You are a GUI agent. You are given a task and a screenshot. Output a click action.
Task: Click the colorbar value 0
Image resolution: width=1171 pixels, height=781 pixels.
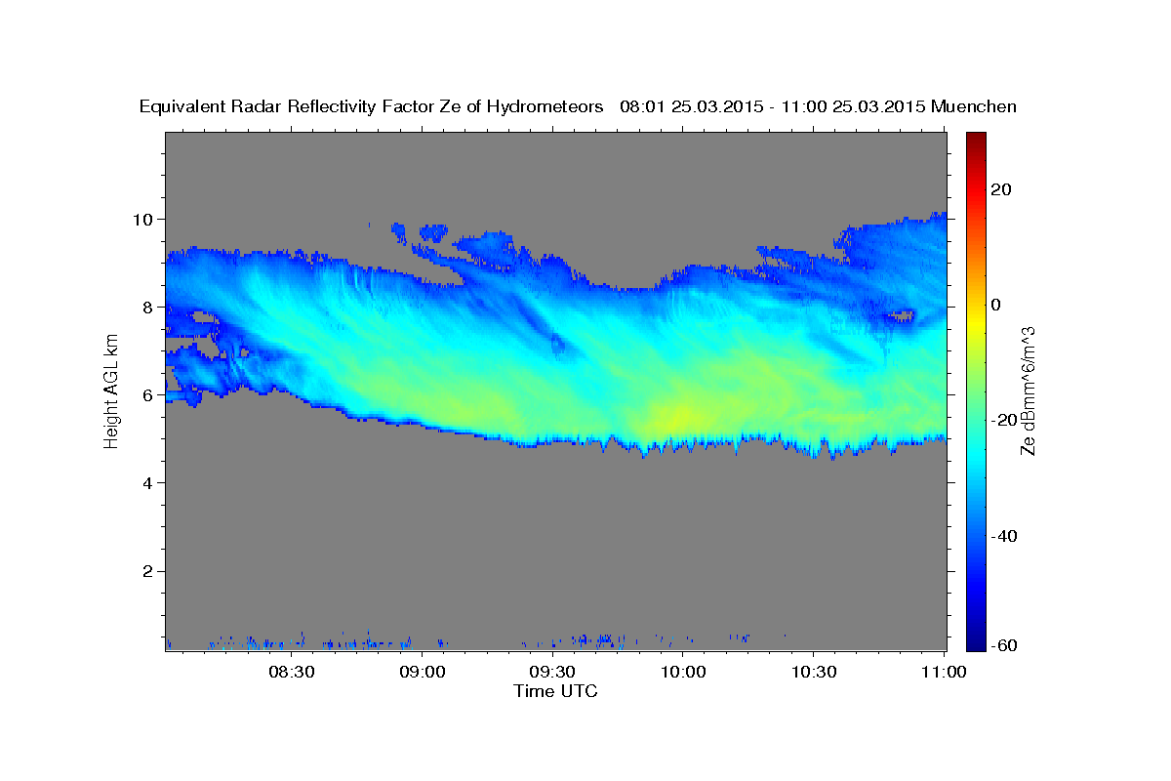pyautogui.click(x=996, y=305)
